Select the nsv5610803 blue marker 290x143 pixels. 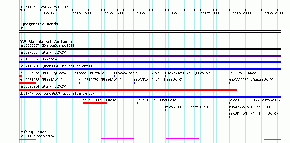(x=166, y=110)
